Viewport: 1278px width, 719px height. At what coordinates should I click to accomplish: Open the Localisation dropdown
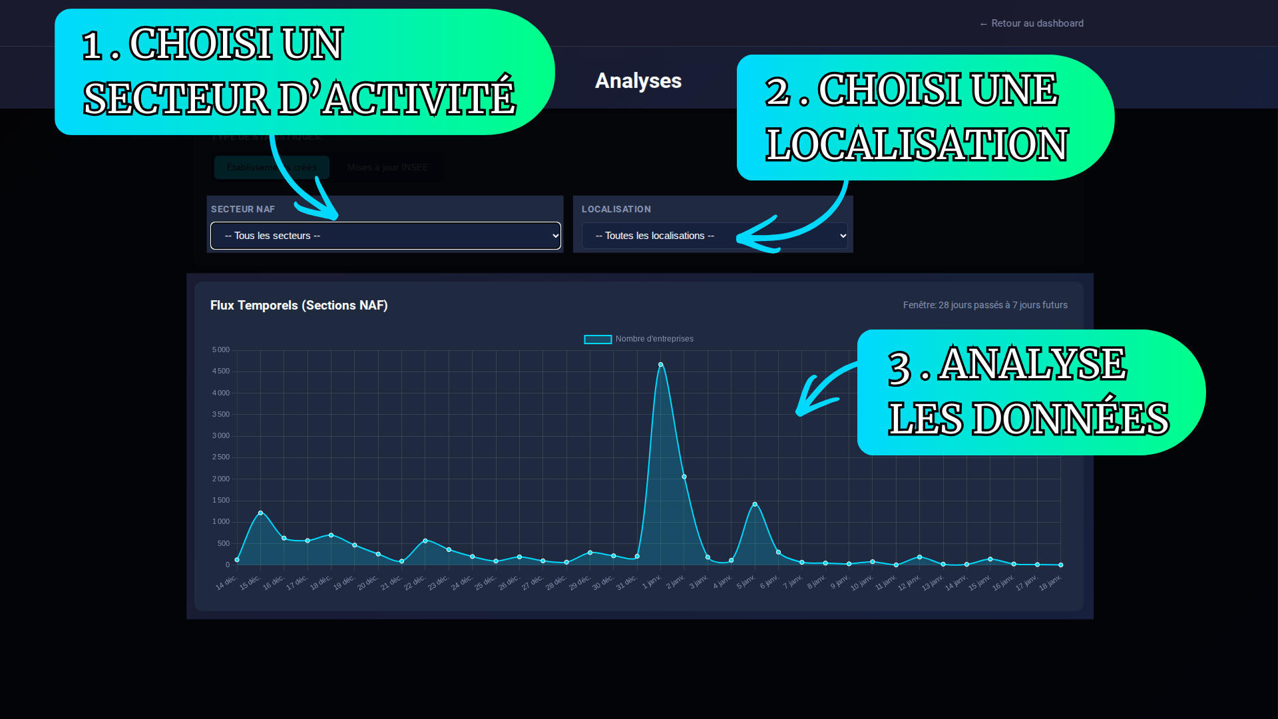(x=714, y=235)
